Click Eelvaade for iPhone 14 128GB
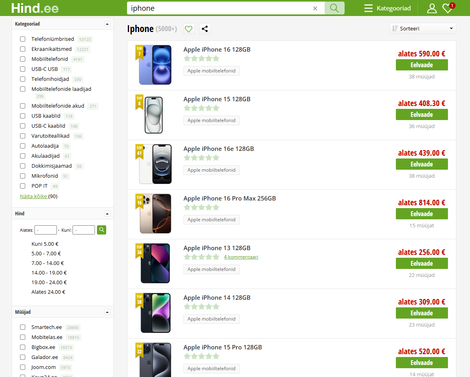The width and height of the screenshot is (470, 377). [422, 313]
